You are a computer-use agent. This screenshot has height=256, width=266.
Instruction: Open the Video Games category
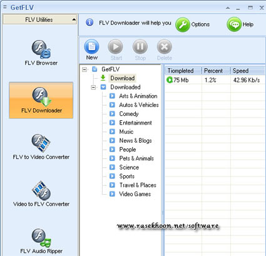[135, 194]
